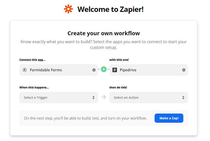Click the Pipedrive app icon
The image size is (210, 141).
tap(115, 70)
